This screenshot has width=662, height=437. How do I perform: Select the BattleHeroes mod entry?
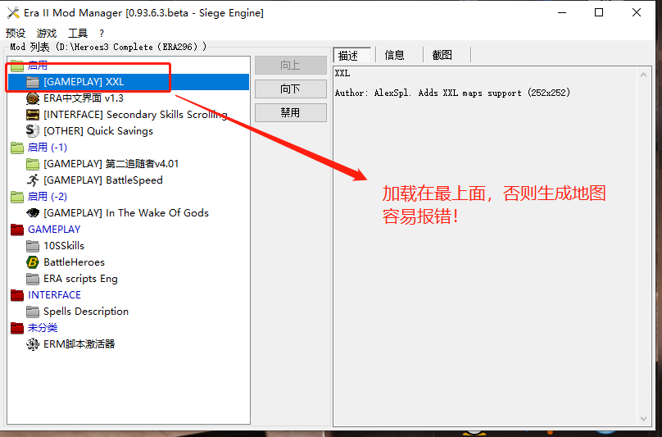click(75, 262)
